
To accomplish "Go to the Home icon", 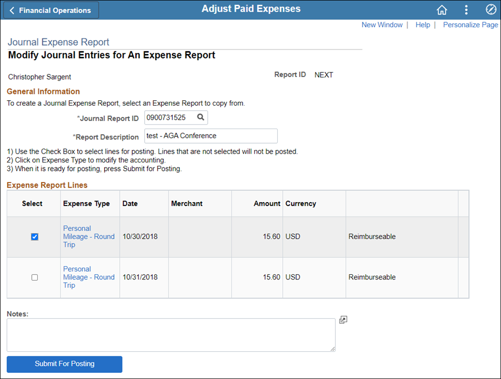I will [x=442, y=10].
